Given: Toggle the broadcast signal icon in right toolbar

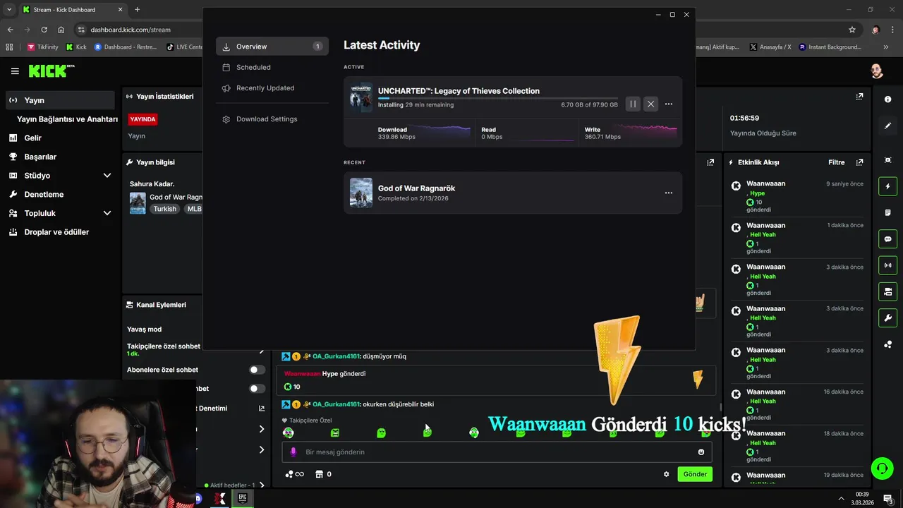Looking at the screenshot, I should click(887, 265).
